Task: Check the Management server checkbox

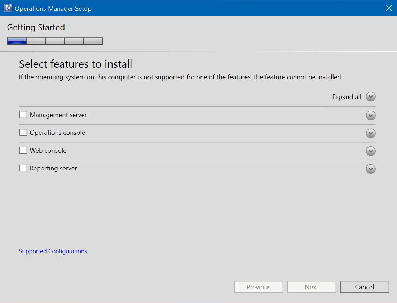Action: point(23,115)
